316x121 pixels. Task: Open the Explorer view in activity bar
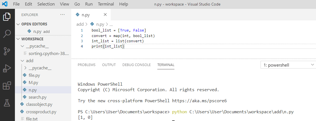[7, 17]
